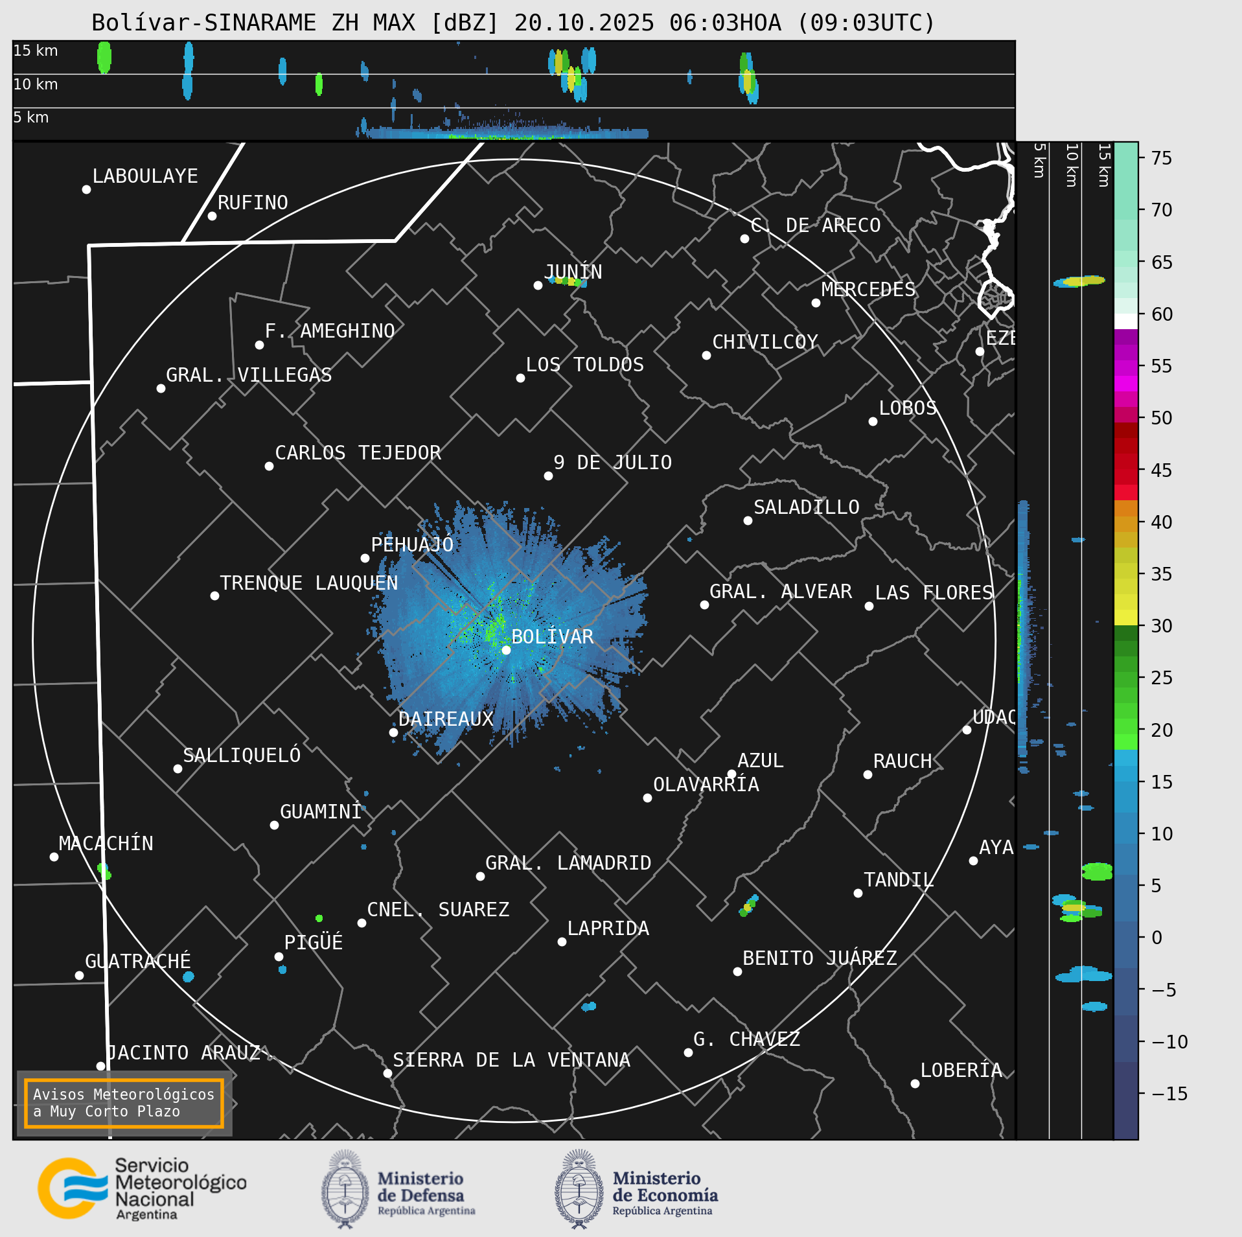The image size is (1242, 1237).
Task: Click the magenta 55 dBZ band in colorbar
Action: tap(1126, 368)
